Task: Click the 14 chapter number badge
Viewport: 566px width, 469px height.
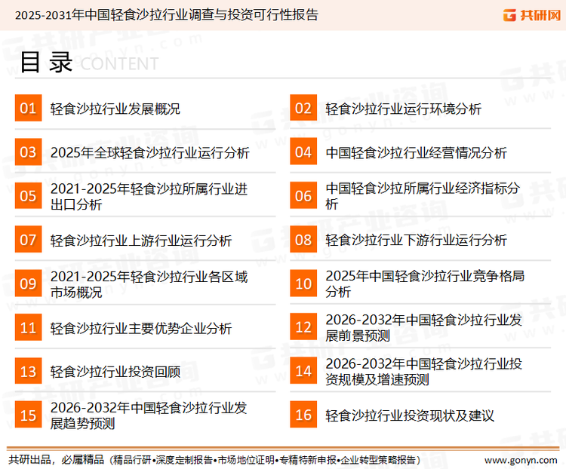Action: 303,372
